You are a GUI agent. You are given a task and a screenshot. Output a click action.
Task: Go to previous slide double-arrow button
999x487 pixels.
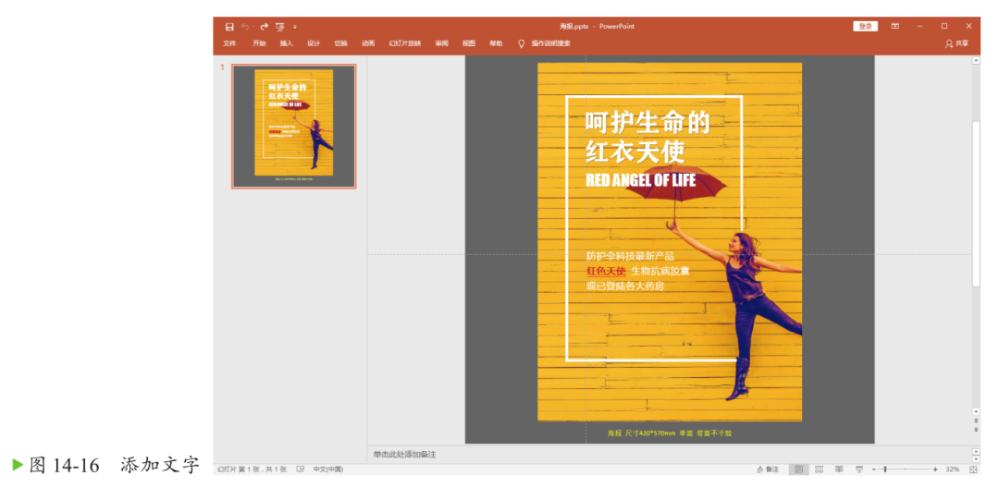click(976, 420)
